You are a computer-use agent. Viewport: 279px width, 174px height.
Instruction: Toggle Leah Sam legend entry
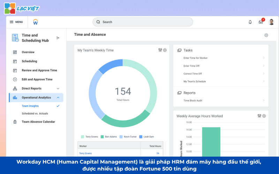[x=146, y=137]
